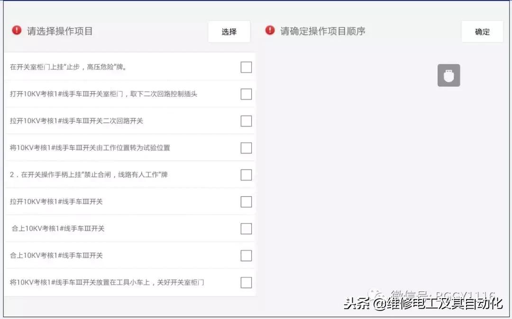Check the box for 挂禁止合闸线路有人工作牌
Viewport: 512px width, 319px height.
point(246,174)
